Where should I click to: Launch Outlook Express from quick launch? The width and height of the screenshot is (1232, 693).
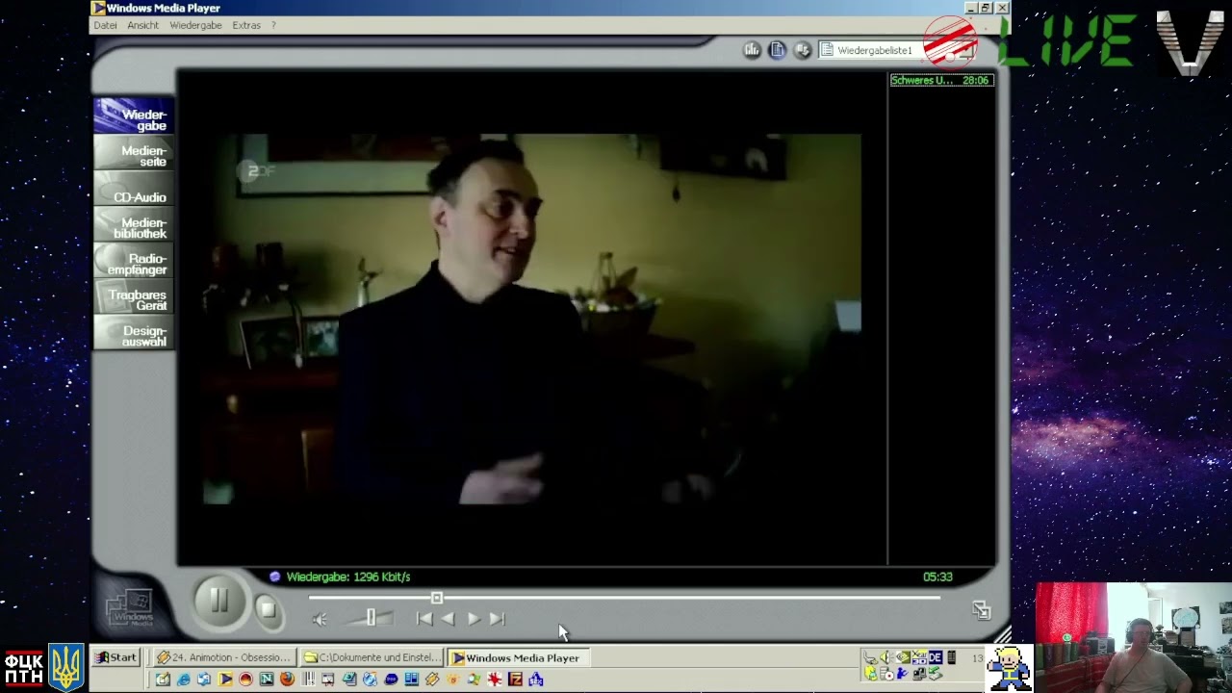click(x=204, y=680)
